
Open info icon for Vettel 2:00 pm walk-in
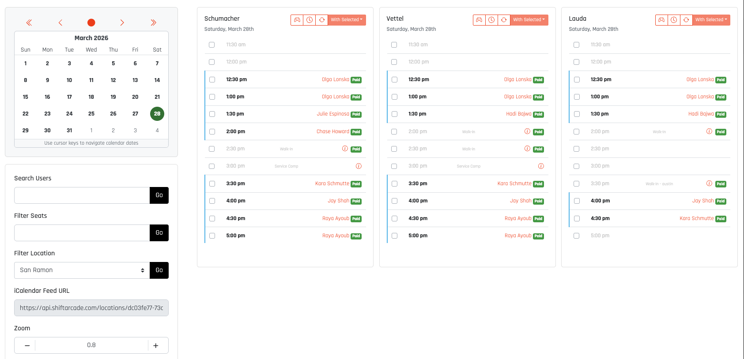[527, 131]
